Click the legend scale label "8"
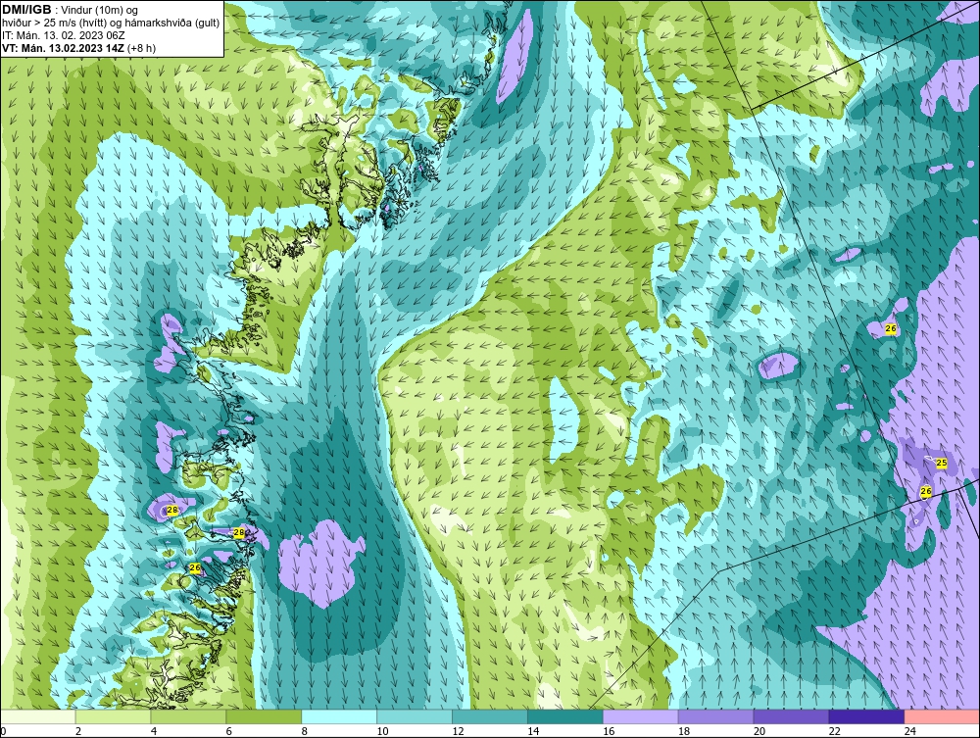Image resolution: width=980 pixels, height=738 pixels. [305, 731]
